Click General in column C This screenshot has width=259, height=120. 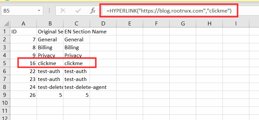[76, 39]
